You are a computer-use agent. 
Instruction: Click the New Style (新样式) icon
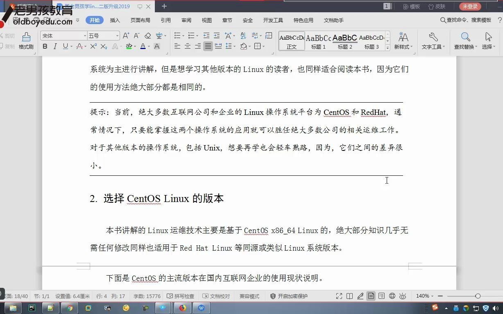(403, 40)
